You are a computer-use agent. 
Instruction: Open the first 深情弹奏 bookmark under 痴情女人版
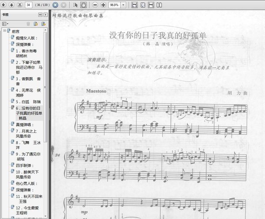25,45
